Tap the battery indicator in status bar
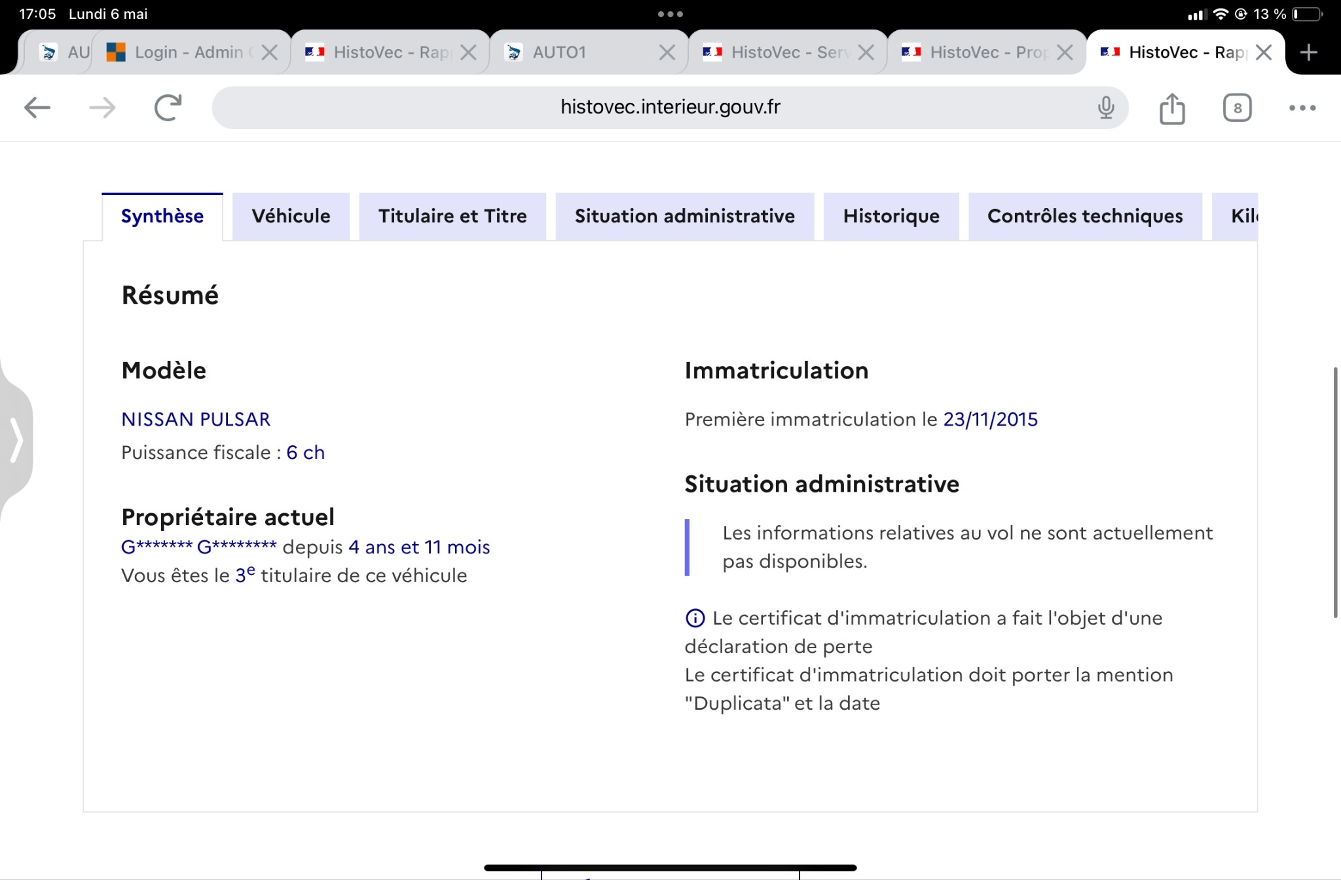The height and width of the screenshot is (880, 1341). (x=1308, y=14)
